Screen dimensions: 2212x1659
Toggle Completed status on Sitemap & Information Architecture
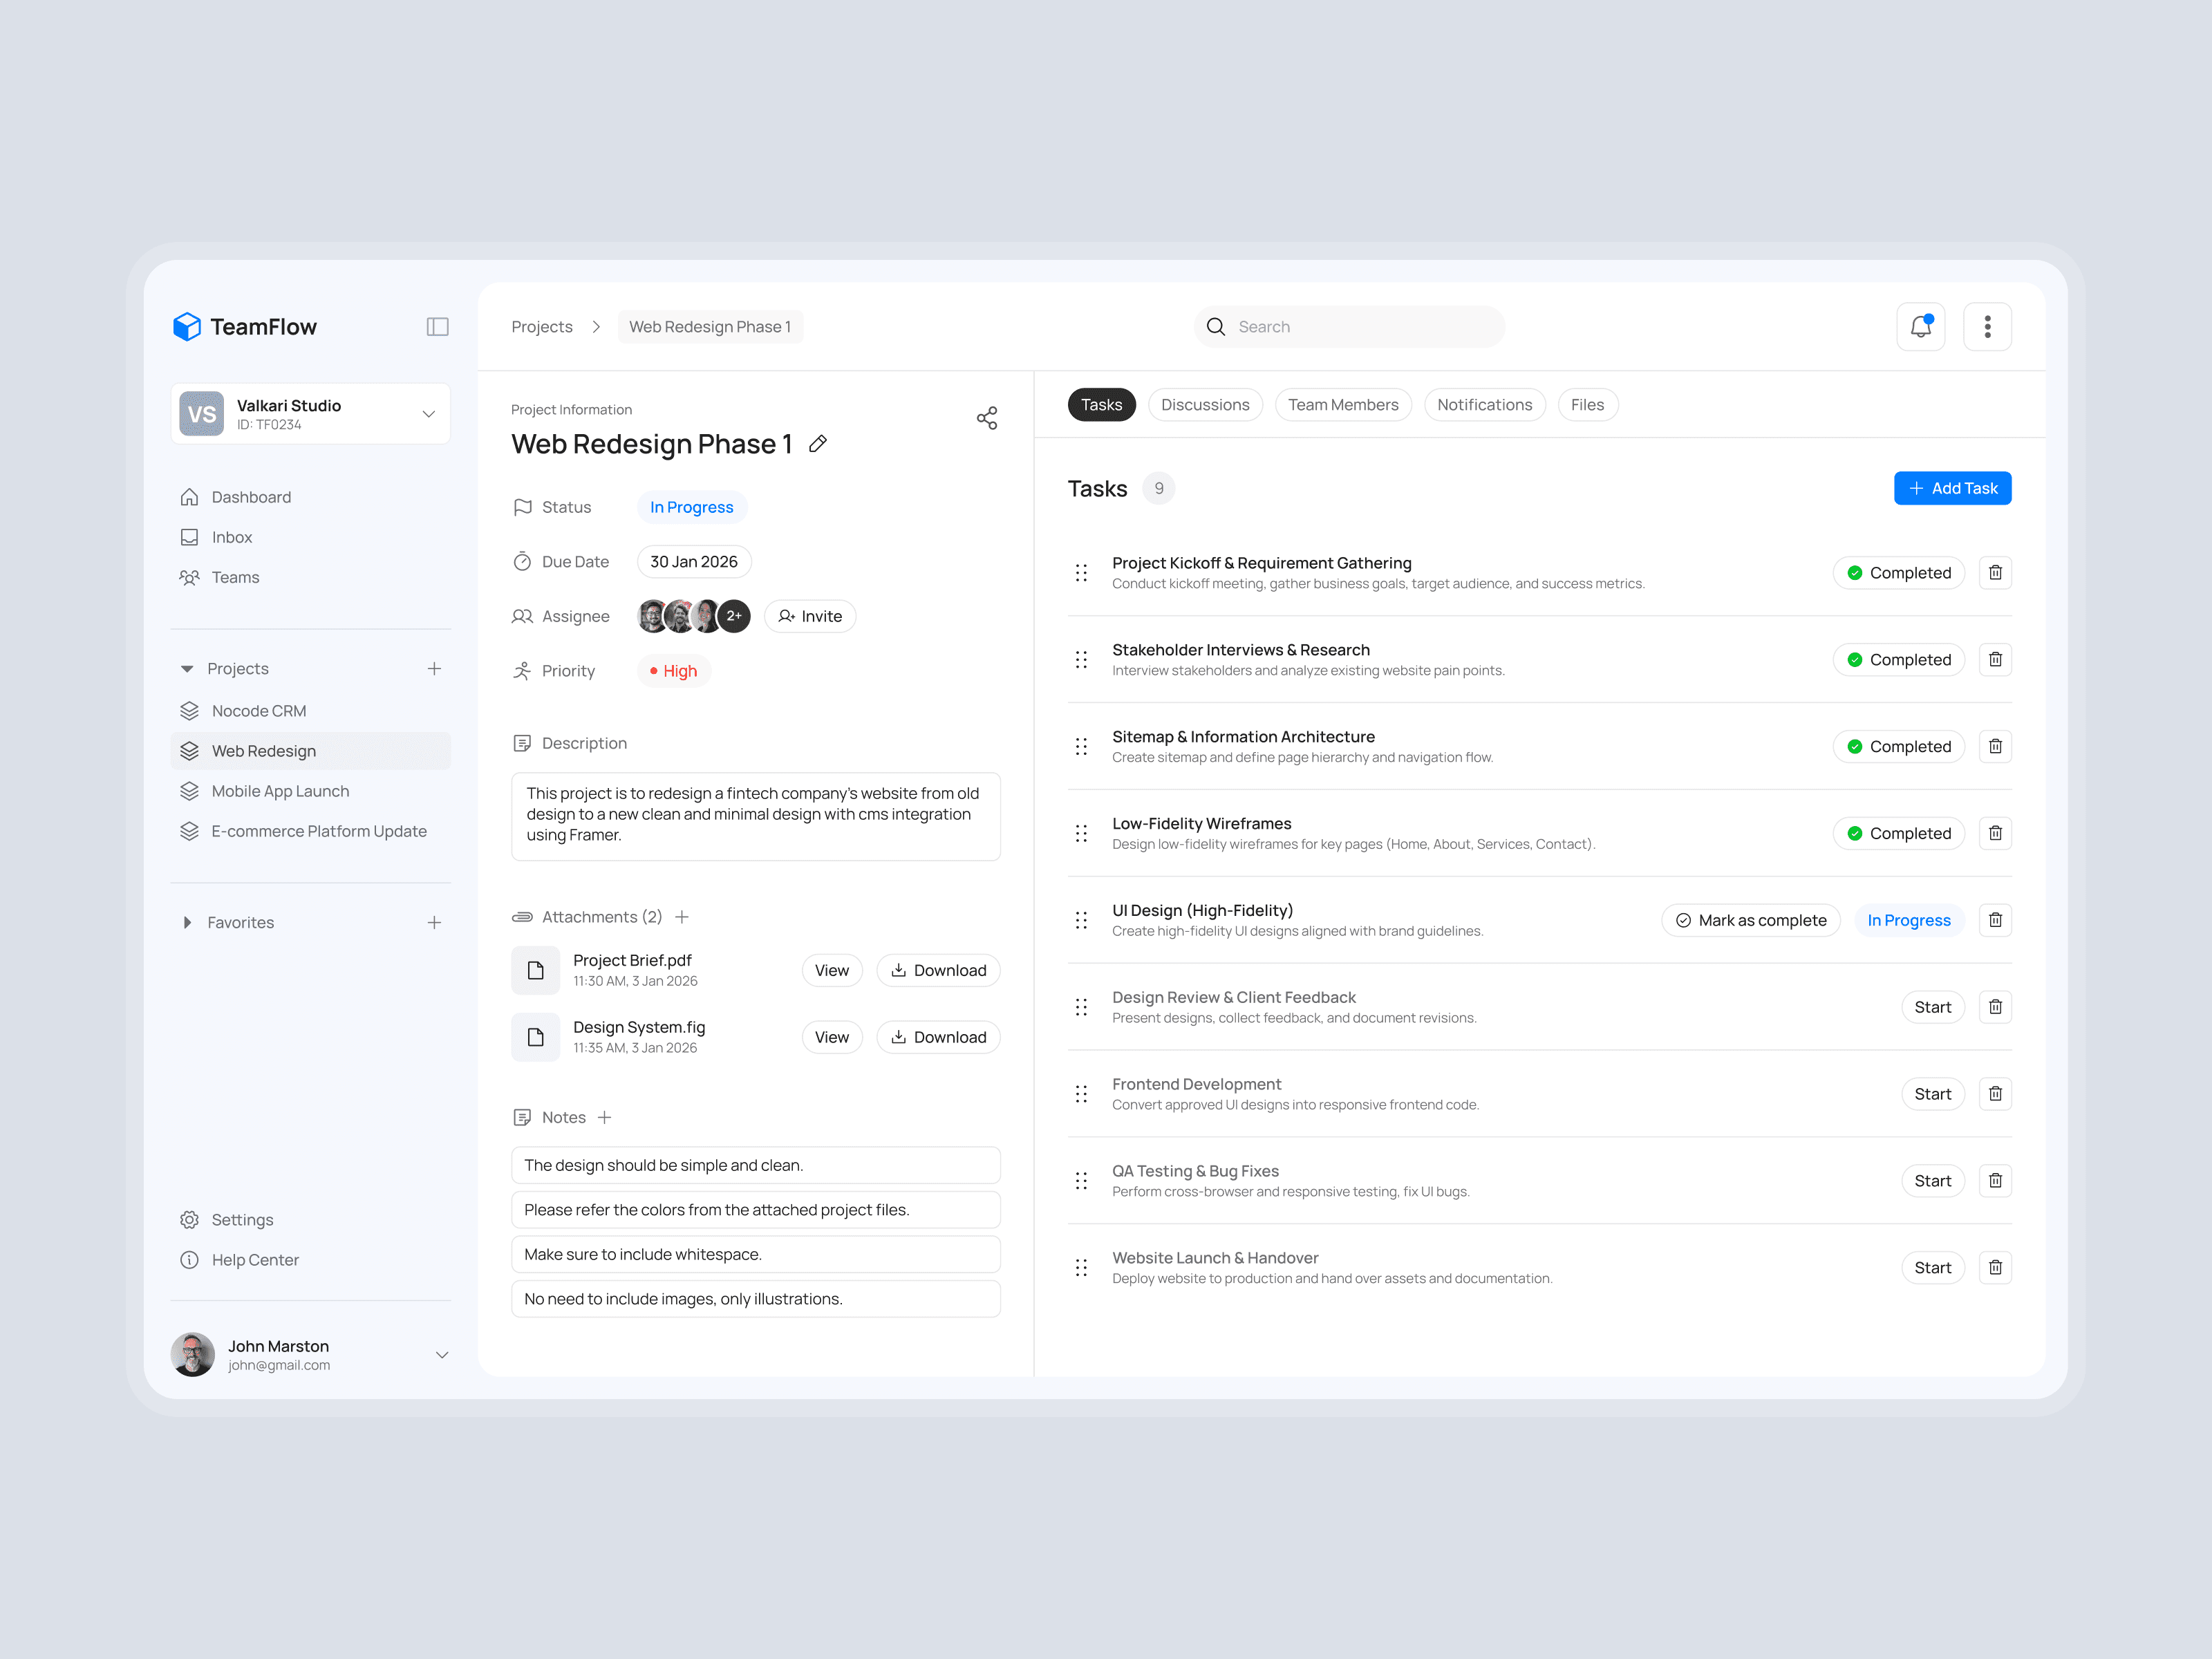click(1898, 747)
